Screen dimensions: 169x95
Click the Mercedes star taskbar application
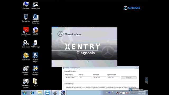pyautogui.click(x=55, y=93)
